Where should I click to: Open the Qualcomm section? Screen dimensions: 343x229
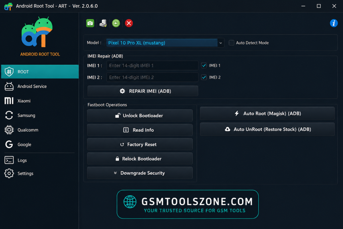click(40, 130)
